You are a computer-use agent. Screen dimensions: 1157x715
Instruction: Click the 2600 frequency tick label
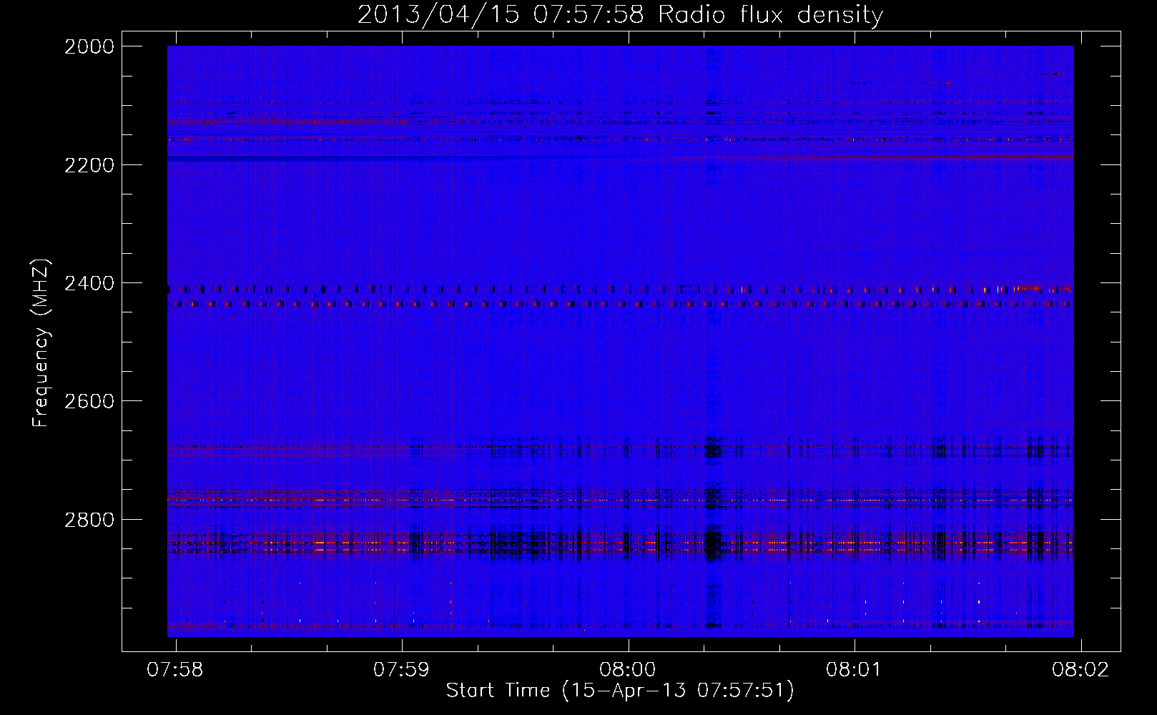click(x=89, y=401)
